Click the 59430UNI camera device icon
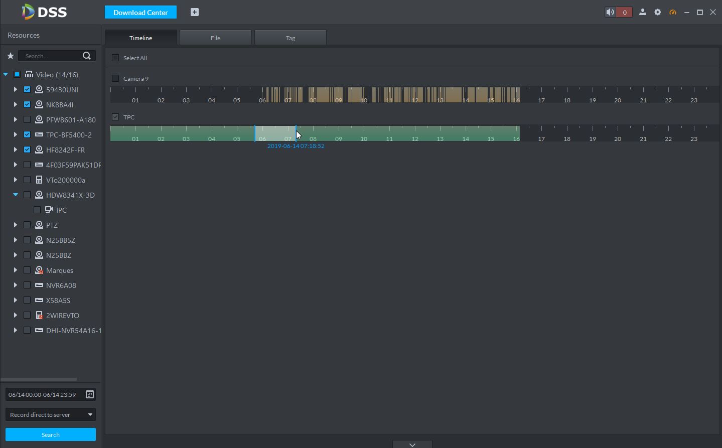This screenshot has height=448, width=722. click(39, 89)
